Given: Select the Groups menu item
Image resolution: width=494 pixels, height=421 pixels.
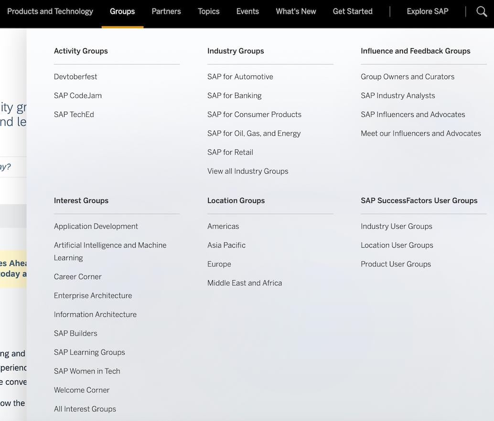Looking at the screenshot, I should pos(122,11).
